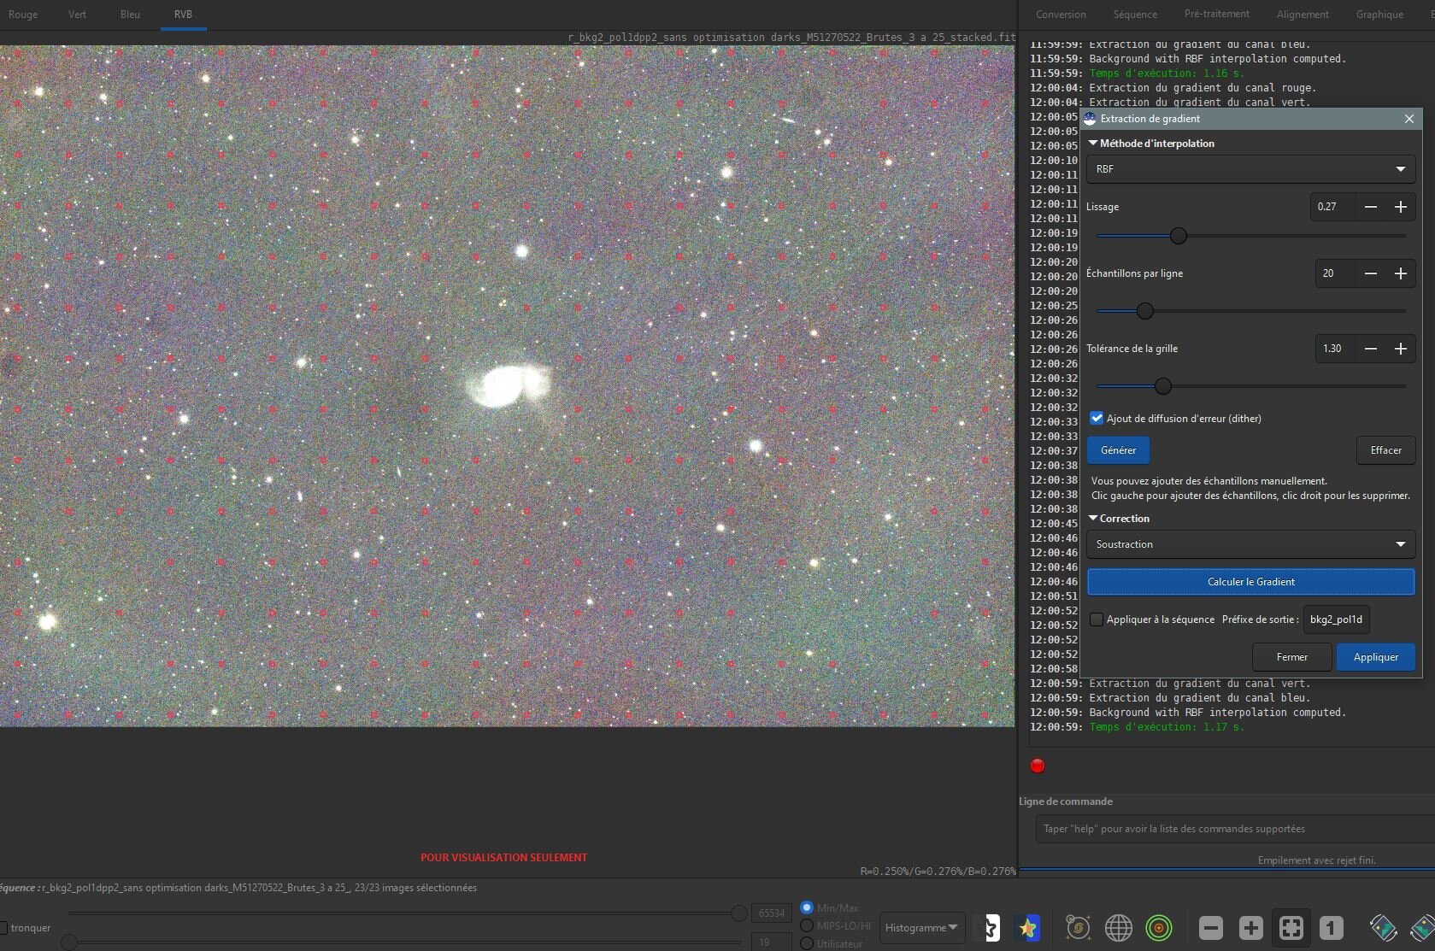This screenshot has height=951, width=1435.
Task: Toggle the false color star icon
Action: 1028,928
